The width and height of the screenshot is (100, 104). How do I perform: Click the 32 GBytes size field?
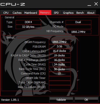[28, 27]
